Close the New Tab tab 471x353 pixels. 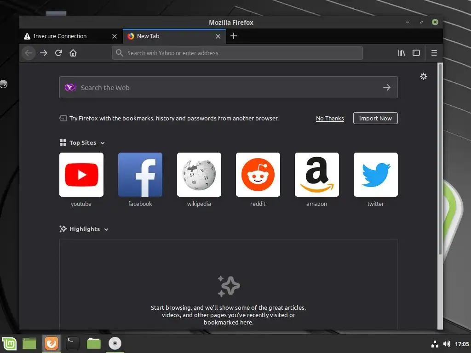(218, 36)
